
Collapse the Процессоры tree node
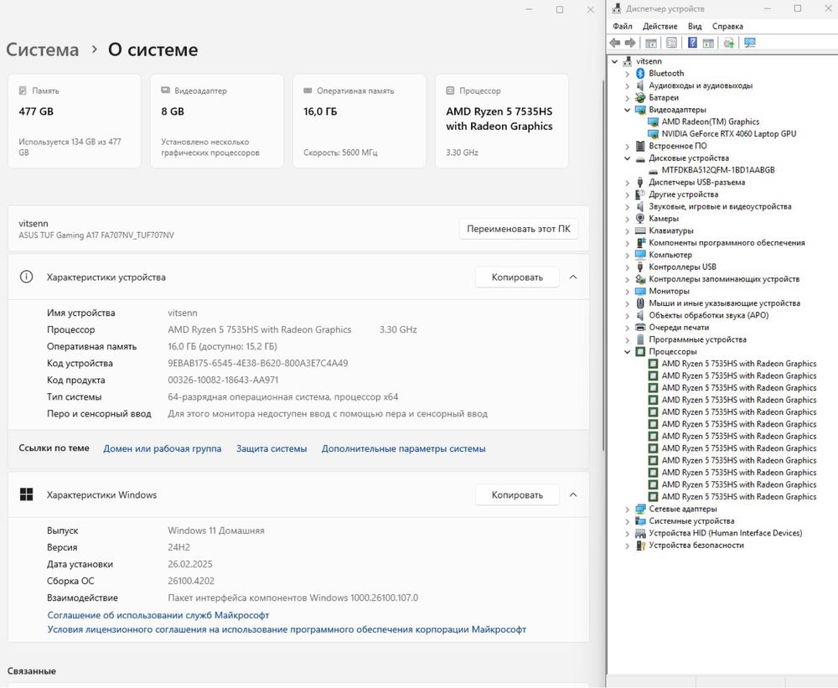628,352
